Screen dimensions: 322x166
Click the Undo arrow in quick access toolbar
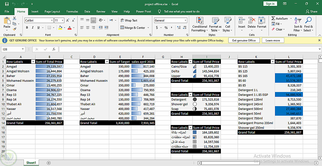pyautogui.click(x=14, y=4)
